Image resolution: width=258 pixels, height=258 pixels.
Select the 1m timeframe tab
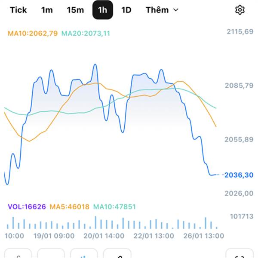[47, 10]
